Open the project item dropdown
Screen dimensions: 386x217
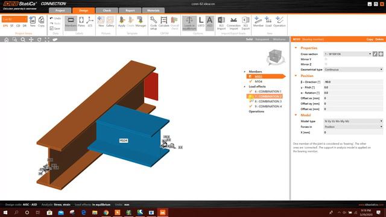pyautogui.click(x=14, y=19)
